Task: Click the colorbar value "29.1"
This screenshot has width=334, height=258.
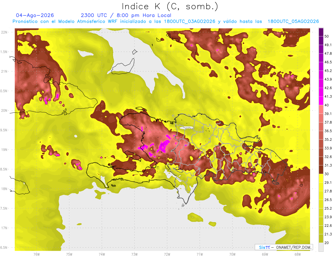Action: pos(328,183)
